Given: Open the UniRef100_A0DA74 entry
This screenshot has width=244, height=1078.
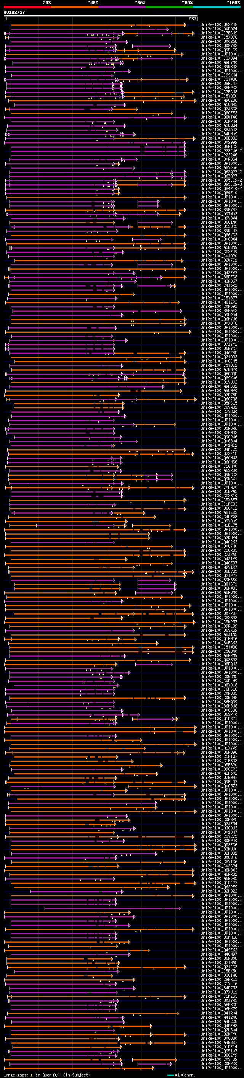Looking at the screenshot, I should pyautogui.click(x=219, y=29).
